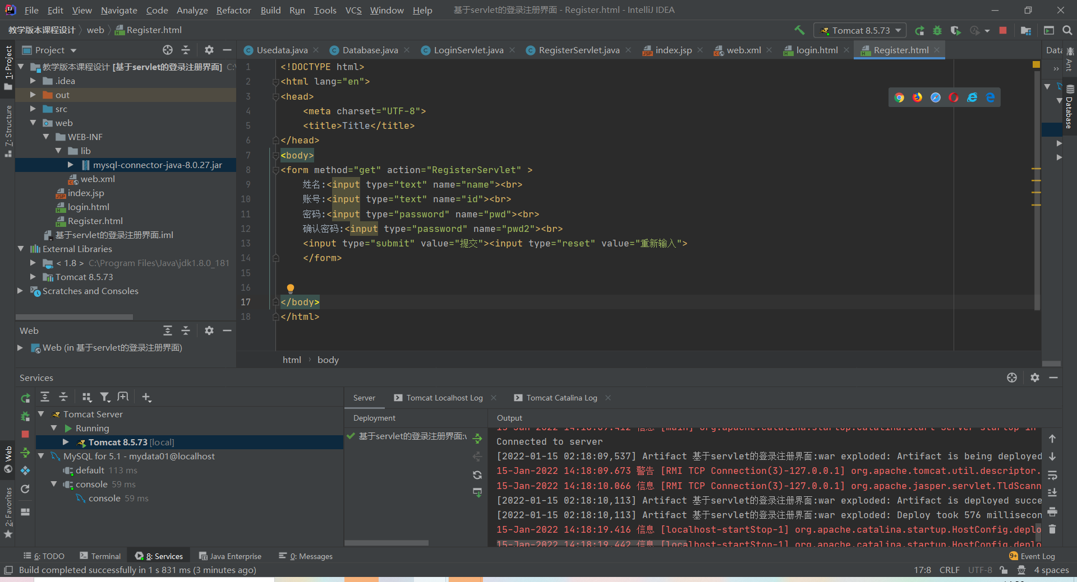1077x582 pixels.
Task: Open Java Enterprise tool window
Action: point(230,556)
